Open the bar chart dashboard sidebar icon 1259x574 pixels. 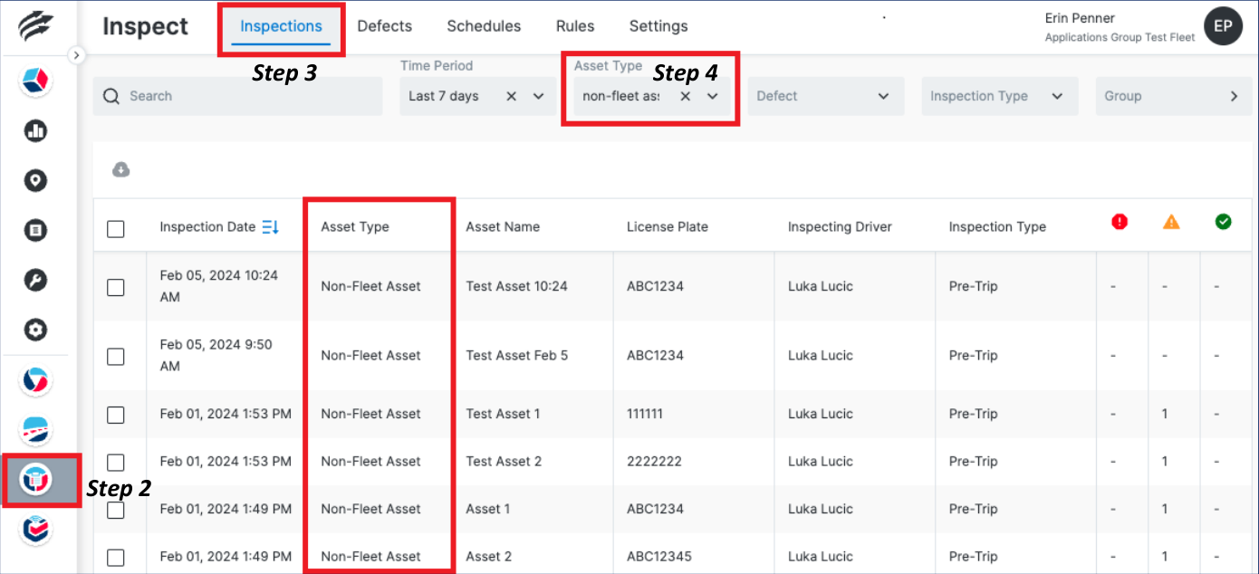coord(35,131)
